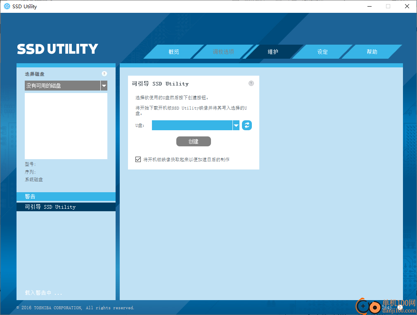417x315 pixels.
Task: Open the 帮助 help tab
Action: (372, 52)
